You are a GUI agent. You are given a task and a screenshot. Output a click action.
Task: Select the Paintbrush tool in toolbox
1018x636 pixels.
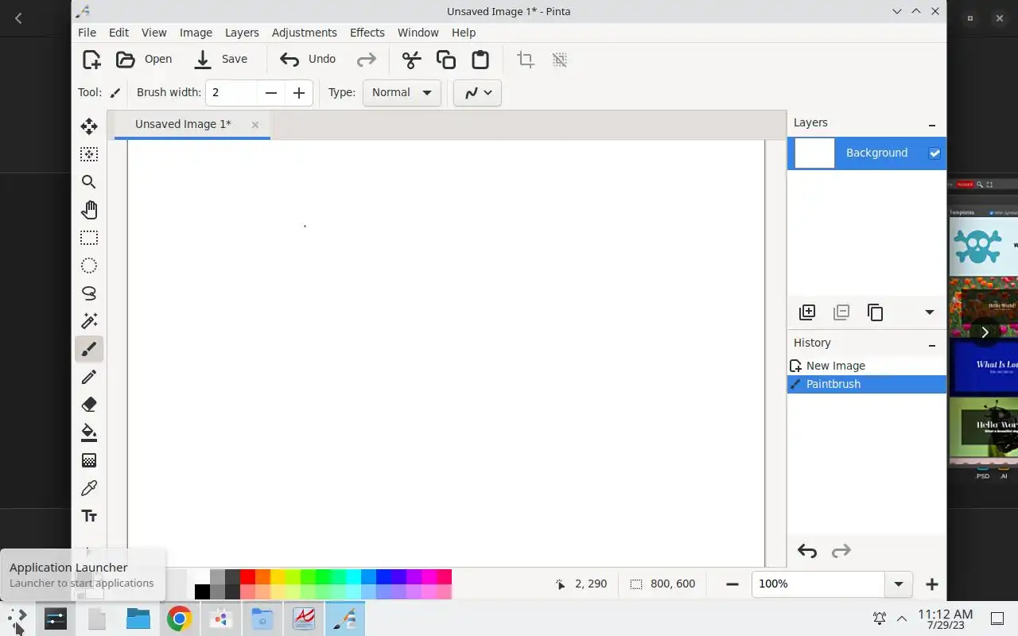[x=89, y=349]
